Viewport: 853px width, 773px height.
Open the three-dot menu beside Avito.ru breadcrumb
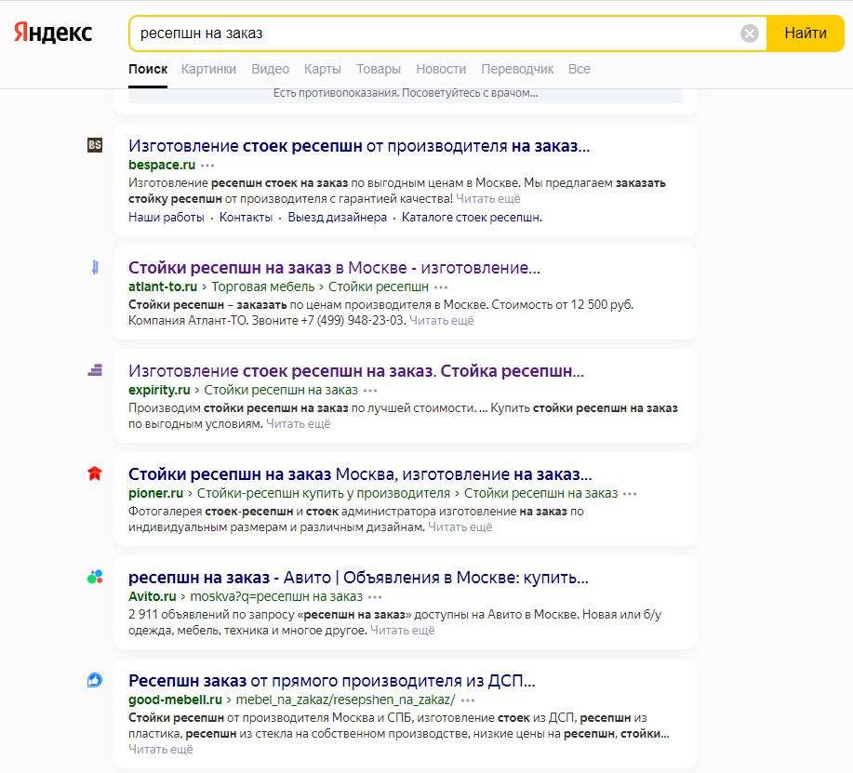[x=375, y=597]
